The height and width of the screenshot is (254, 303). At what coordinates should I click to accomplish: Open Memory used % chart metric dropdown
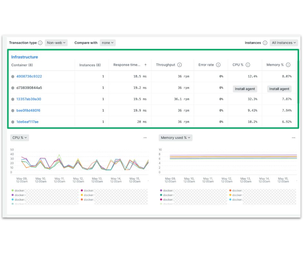[175, 138]
